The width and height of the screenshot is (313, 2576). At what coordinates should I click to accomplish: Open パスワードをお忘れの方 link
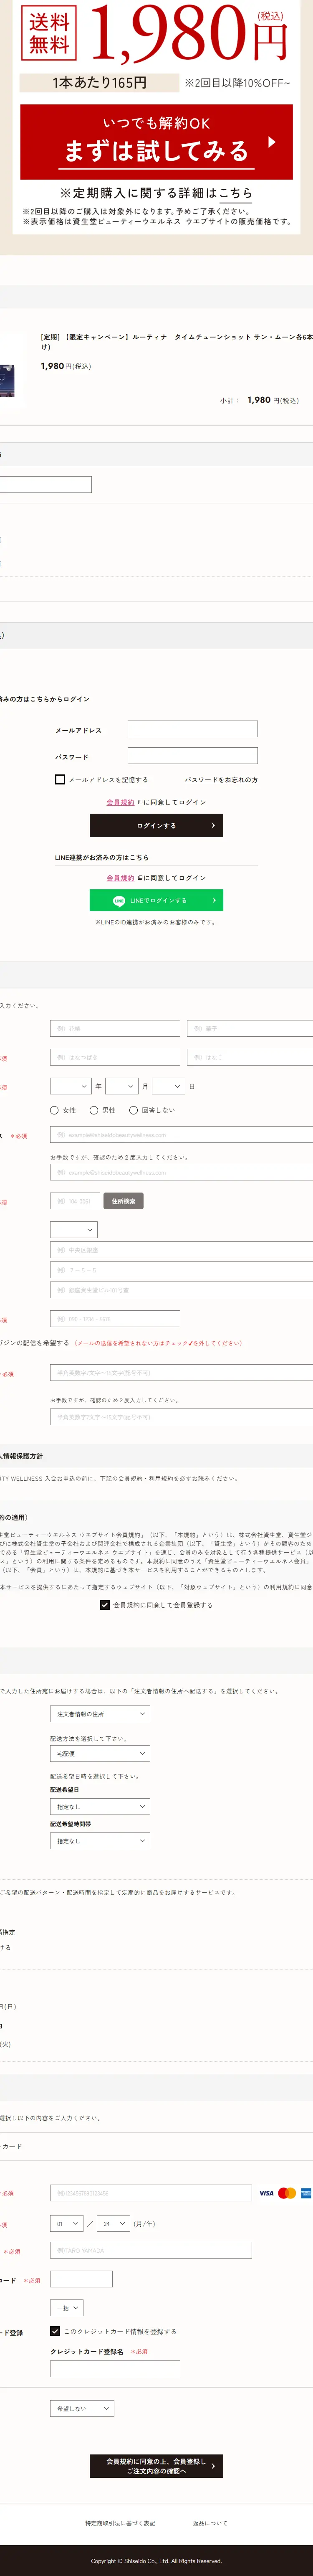click(221, 780)
